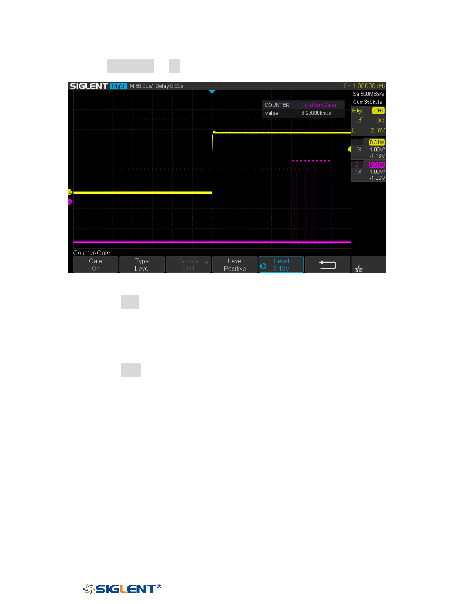Image resolution: width=467 pixels, height=604 pixels.
Task: Click the SIGLENT logo in scope header
Action: [x=89, y=86]
